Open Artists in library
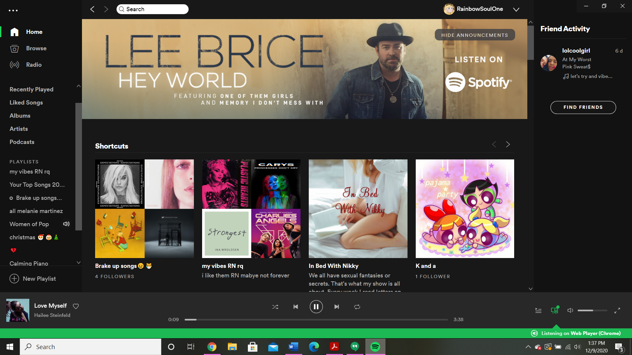Screen dimensions: 632x355 click(18, 129)
